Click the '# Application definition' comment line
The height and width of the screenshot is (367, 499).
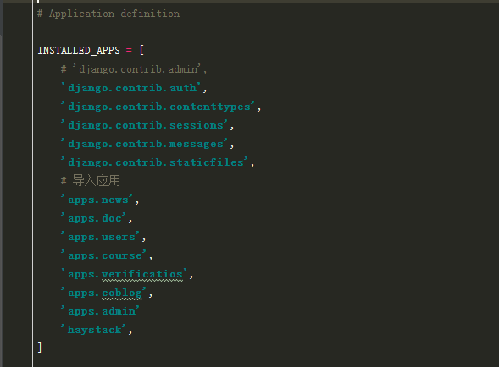[108, 14]
